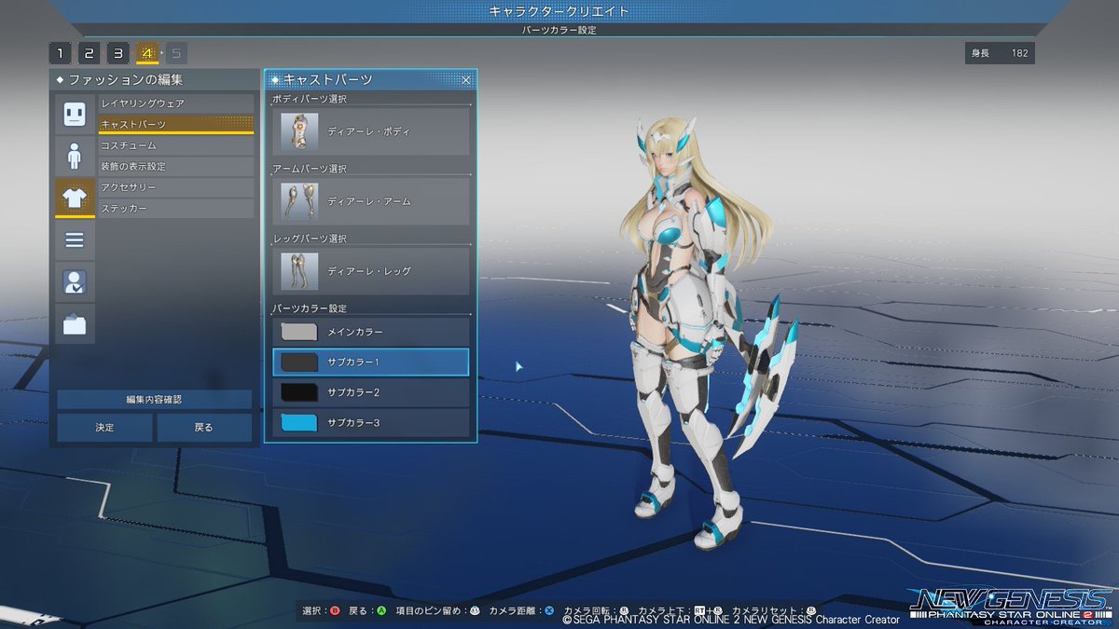
Task: Open コスチューム menu entry
Action: (175, 145)
